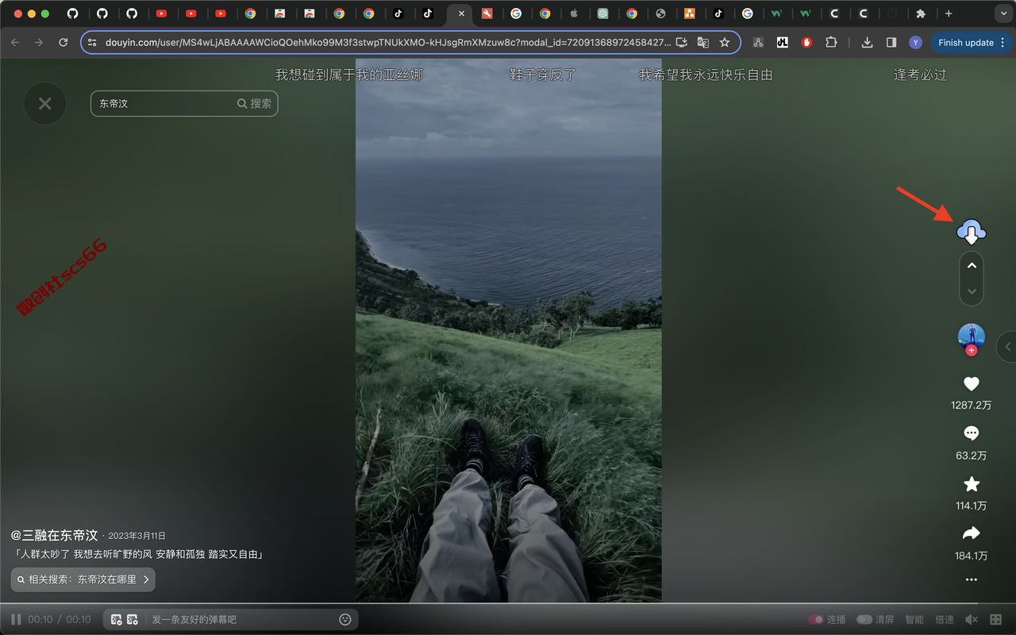This screenshot has width=1016, height=635.
Task: Go to previous video with up chevron
Action: tap(972, 266)
